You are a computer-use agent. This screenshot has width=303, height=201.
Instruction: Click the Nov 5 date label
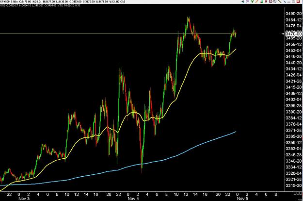pos(242,199)
